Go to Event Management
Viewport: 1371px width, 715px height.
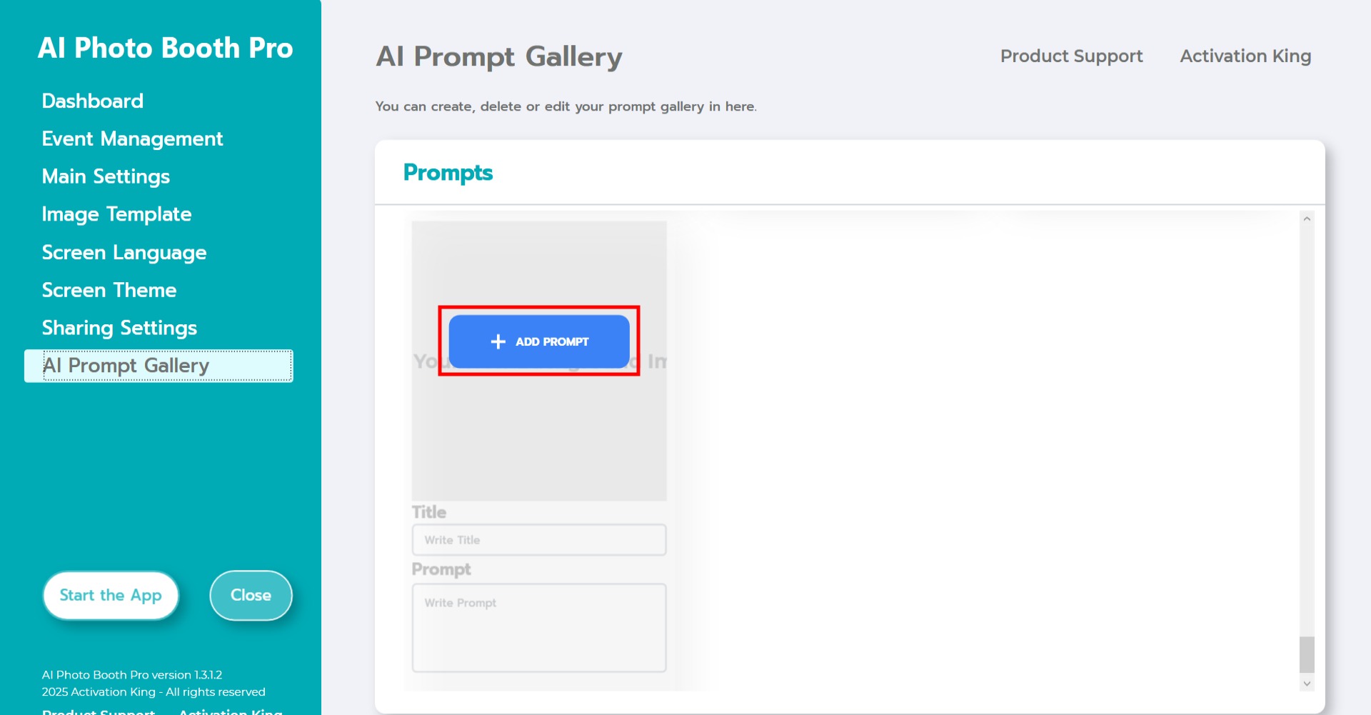(132, 139)
